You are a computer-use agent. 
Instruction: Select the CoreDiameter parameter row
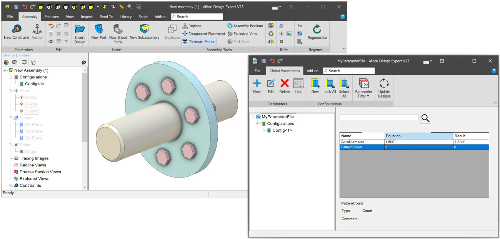tap(414, 142)
